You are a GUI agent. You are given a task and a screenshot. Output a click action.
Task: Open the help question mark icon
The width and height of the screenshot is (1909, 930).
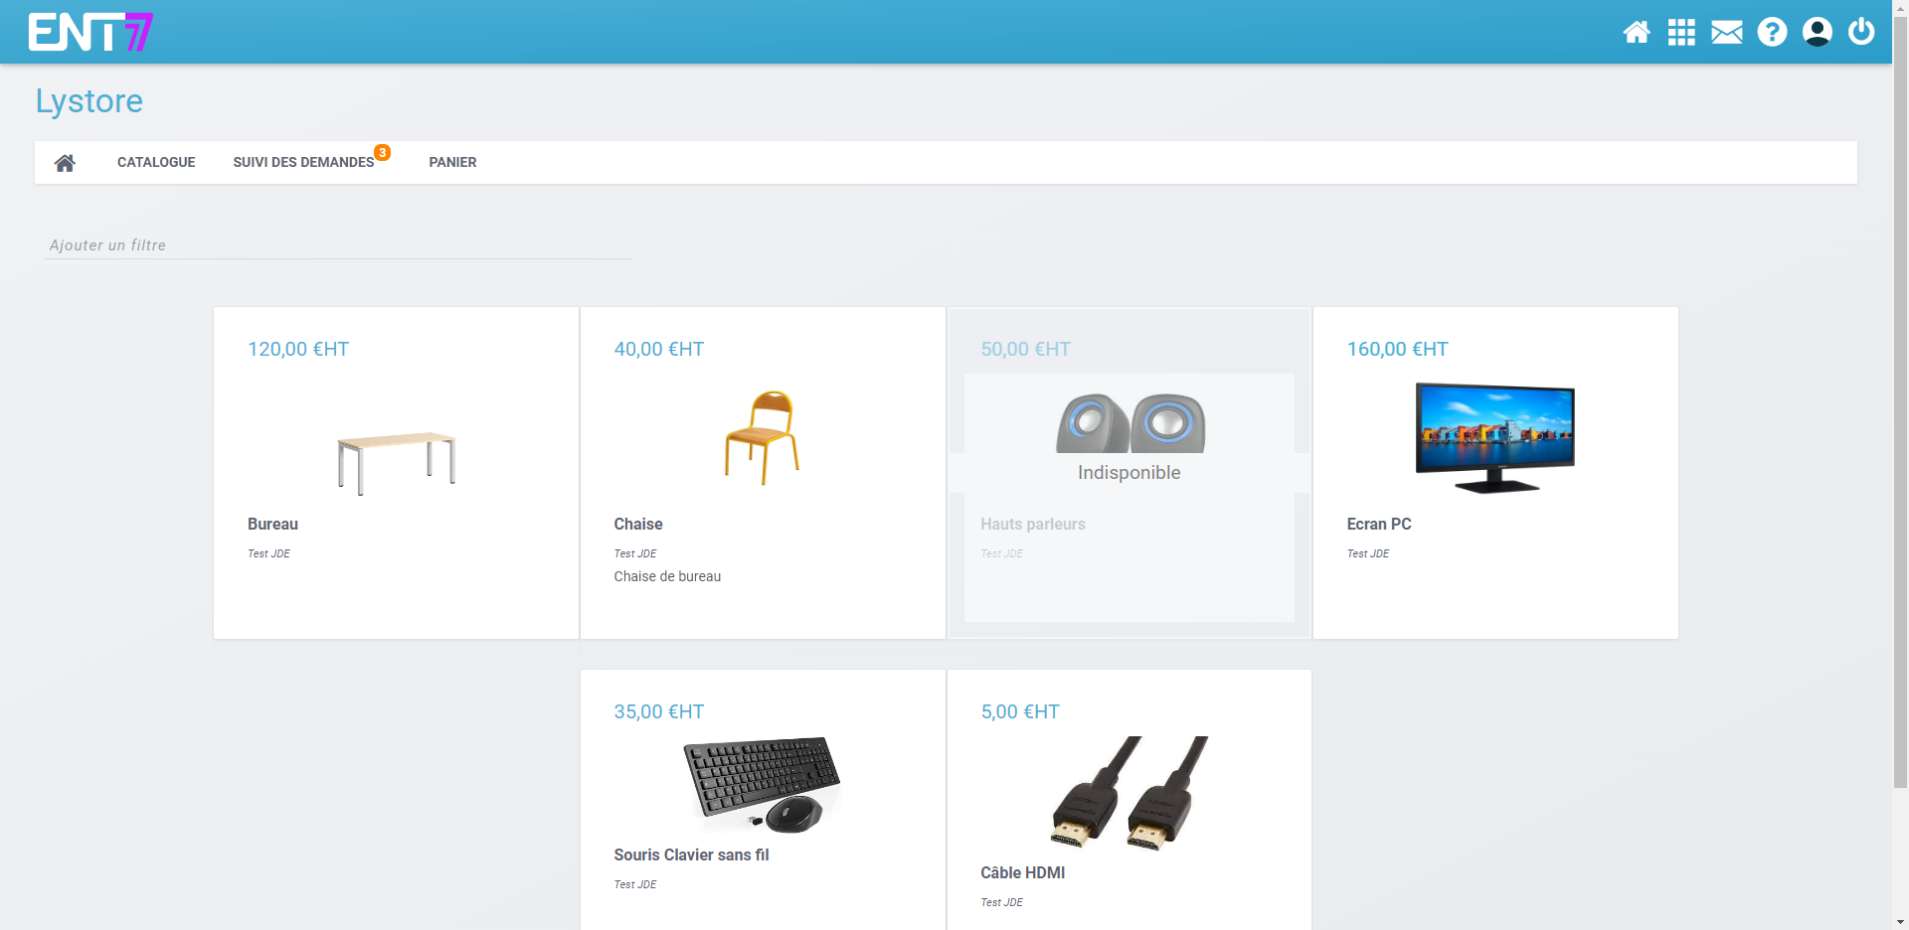tap(1772, 33)
